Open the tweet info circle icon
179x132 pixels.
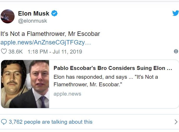tap(176, 51)
